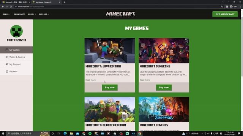Click the MINECRAFT: JAVA EDITION title

click(x=103, y=66)
